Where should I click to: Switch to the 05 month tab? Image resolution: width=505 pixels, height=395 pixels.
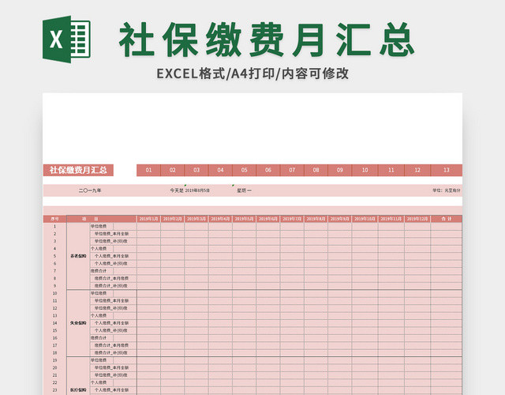click(x=244, y=170)
